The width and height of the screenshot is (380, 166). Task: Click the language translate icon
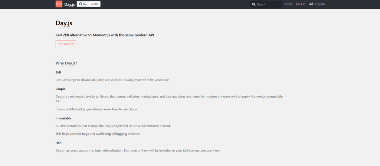[x=311, y=4]
